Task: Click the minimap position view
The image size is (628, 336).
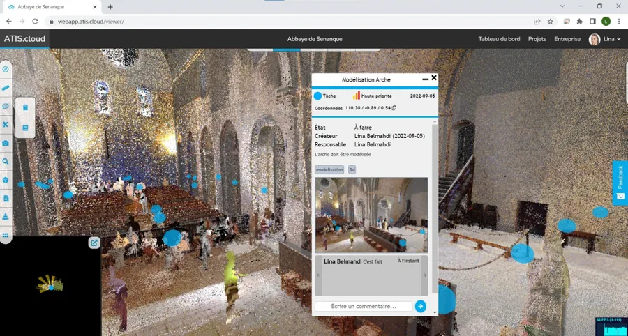Action: pyautogui.click(x=50, y=285)
